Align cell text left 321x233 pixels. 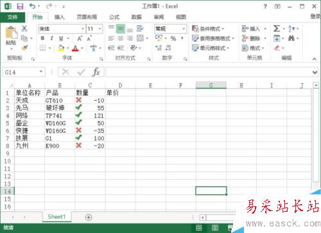click(x=111, y=39)
